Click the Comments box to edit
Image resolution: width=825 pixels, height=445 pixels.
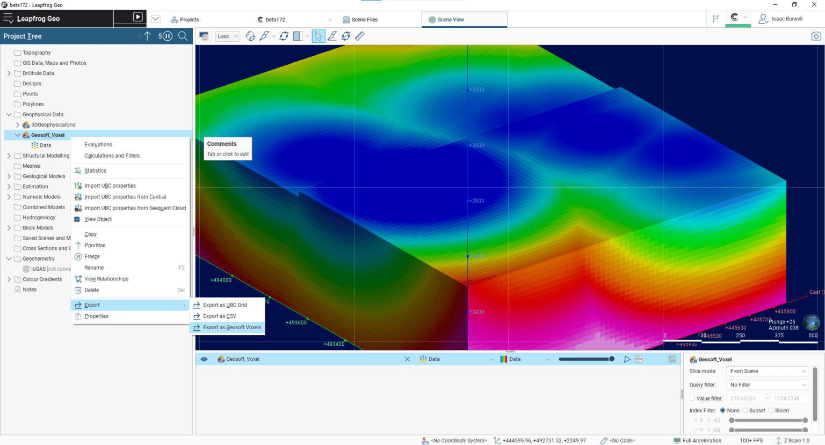click(227, 149)
